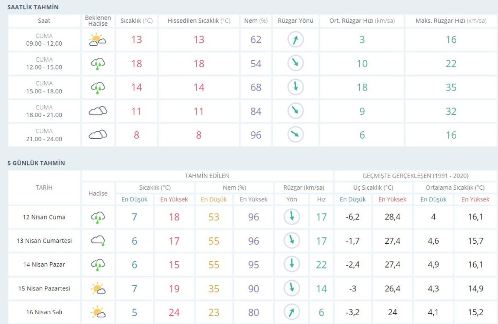Click the 5 GÜNLÜK TAHMİN heading
498x324 pixels.
pos(36,163)
